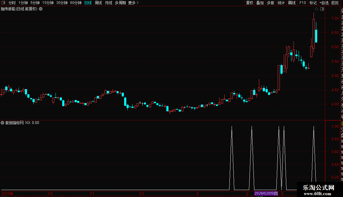343x197 pixels.
Task: Click the month 10 axis marker
Action: (x=50, y=193)
